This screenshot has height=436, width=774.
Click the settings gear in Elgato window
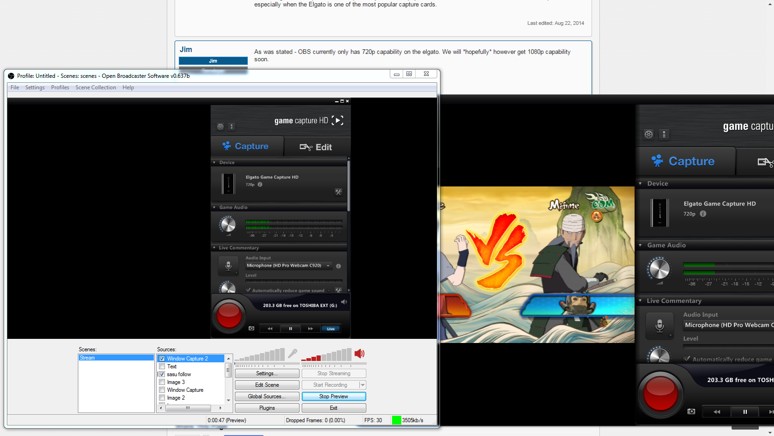649,134
